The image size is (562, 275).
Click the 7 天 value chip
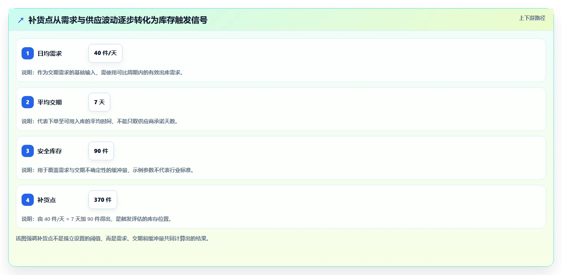(99, 102)
